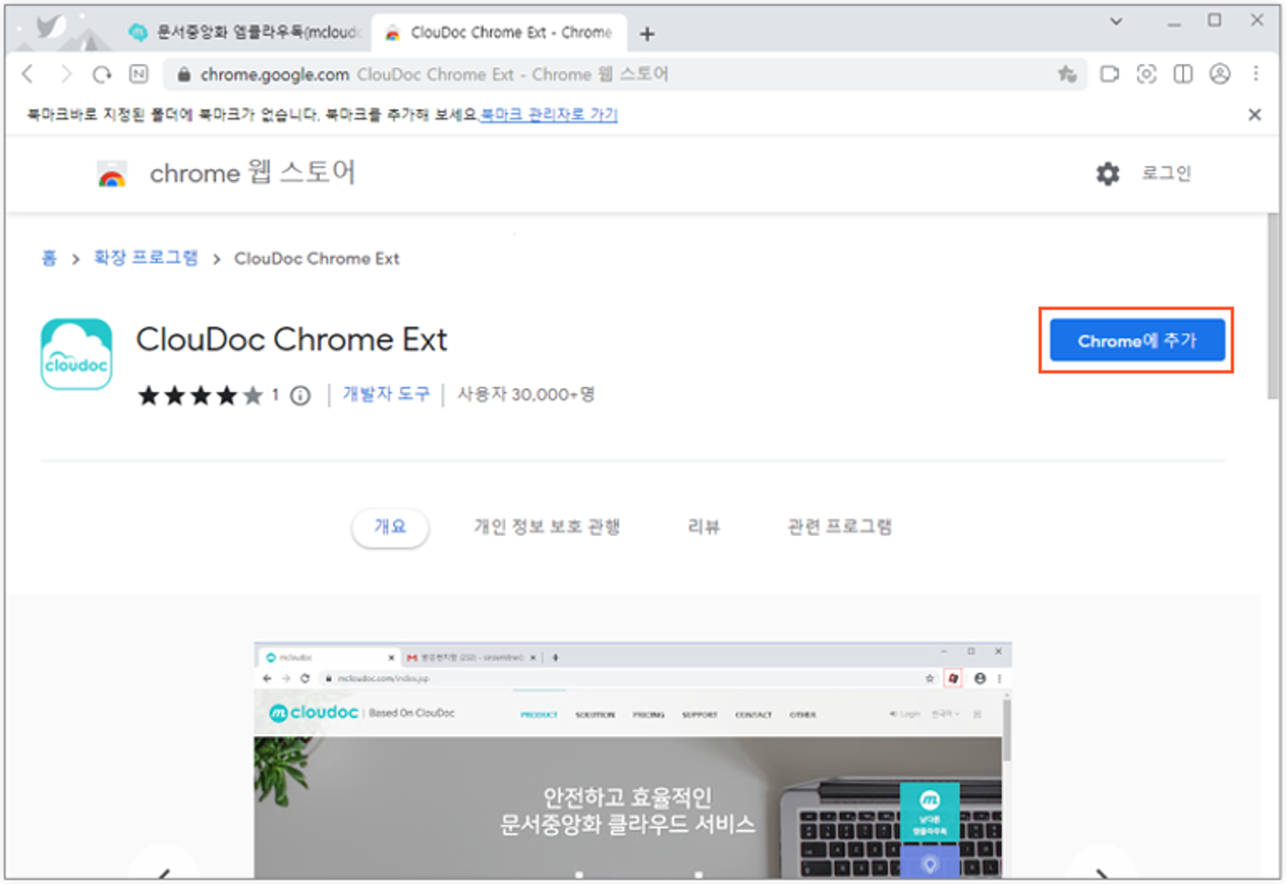
Task: Close the bookmark bar notice
Action: point(1255,115)
